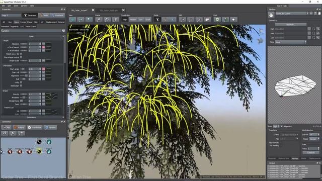Click the fourth Edit toolbar icon
Viewport: 322px width, 181px height.
point(207,20)
